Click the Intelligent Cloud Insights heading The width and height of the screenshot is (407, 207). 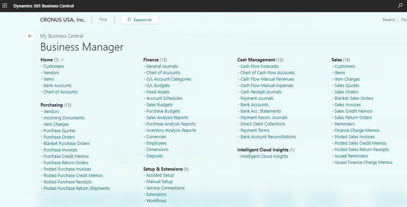(x=263, y=150)
